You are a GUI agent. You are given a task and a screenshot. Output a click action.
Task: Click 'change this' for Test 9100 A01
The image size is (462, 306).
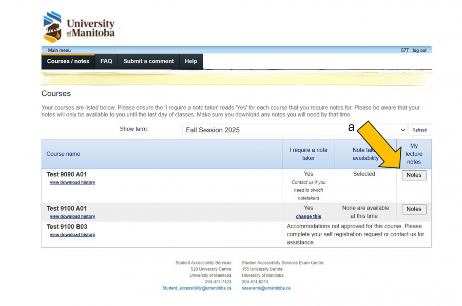click(x=308, y=216)
